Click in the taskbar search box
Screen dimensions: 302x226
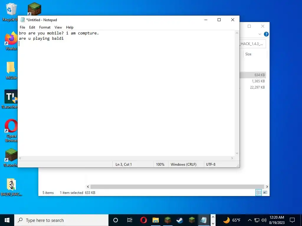[61, 220]
